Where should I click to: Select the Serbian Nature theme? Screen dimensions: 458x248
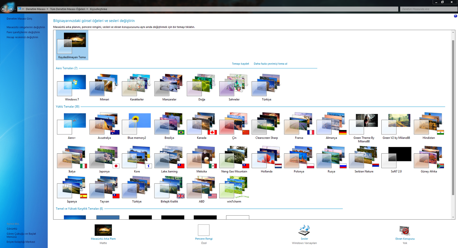(364, 160)
